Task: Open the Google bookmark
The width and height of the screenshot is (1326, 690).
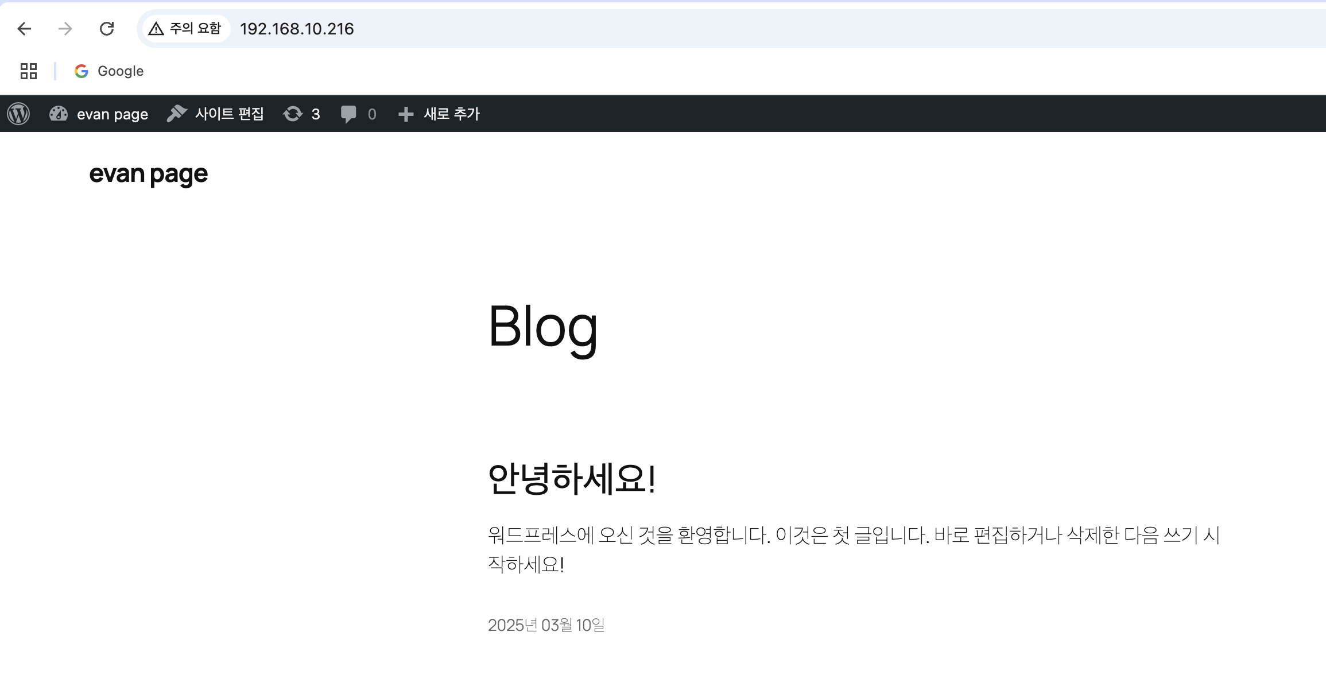Action: click(109, 71)
